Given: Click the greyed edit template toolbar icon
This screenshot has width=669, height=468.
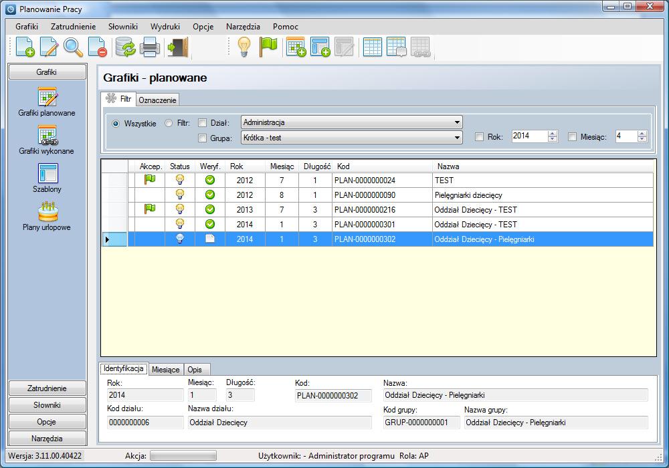Looking at the screenshot, I should (345, 47).
